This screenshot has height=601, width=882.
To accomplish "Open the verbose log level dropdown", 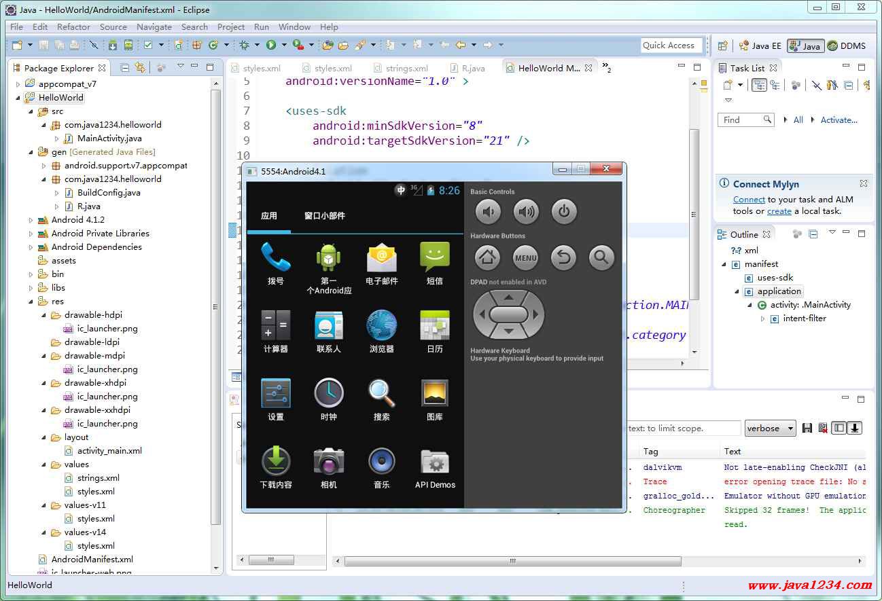I will (771, 428).
